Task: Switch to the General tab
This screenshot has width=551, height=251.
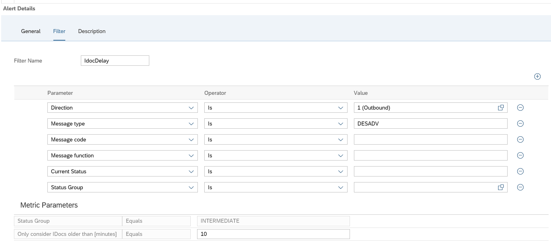Action: [x=31, y=31]
